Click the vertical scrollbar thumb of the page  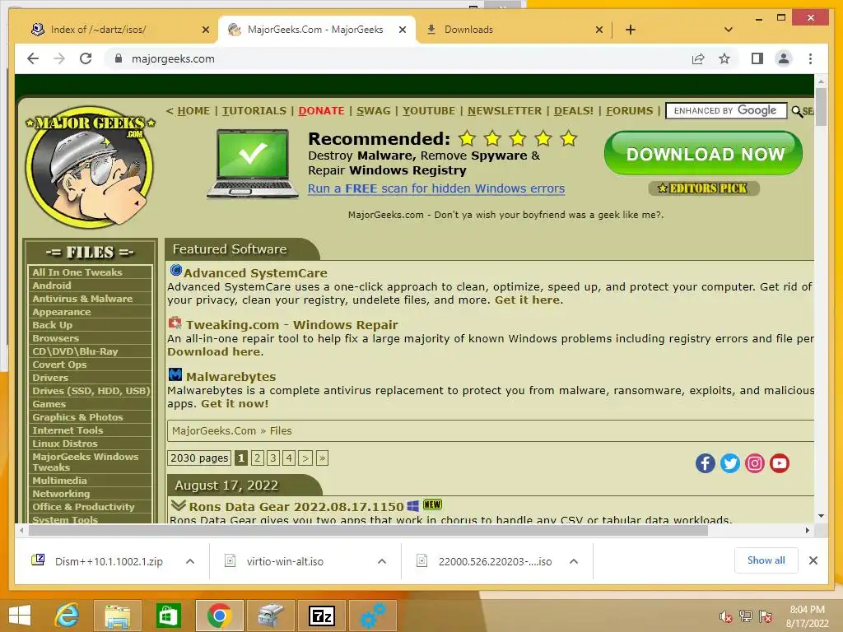point(821,106)
